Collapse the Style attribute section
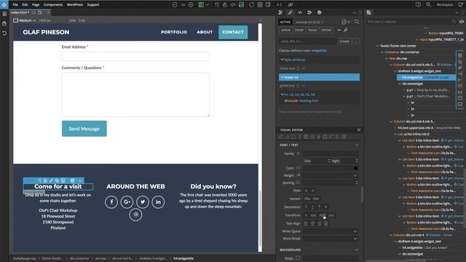Screen dimensions: 466x262 point(282,60)
